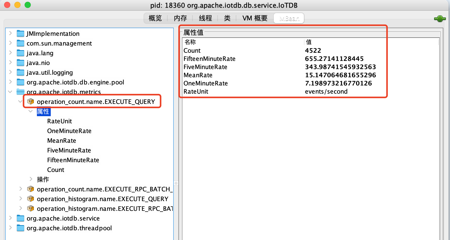The width and height of the screenshot is (450, 240).
Task: Click the JMImplementation folder icon
Action: (x=21, y=34)
